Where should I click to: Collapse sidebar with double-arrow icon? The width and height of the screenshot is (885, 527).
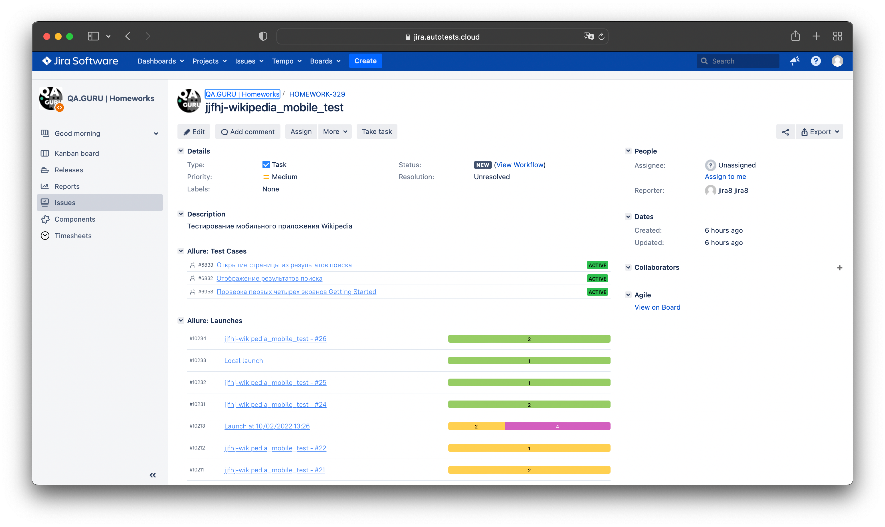[x=153, y=475]
